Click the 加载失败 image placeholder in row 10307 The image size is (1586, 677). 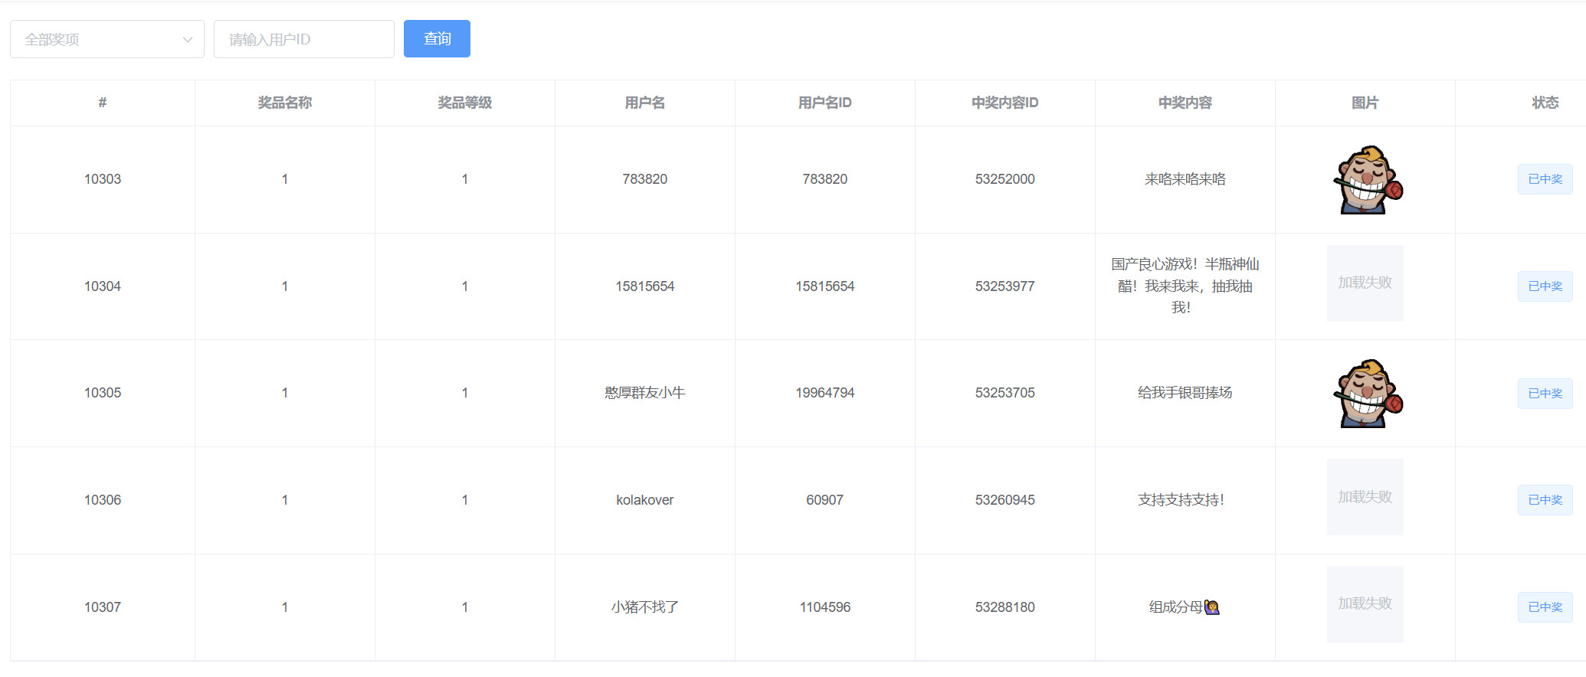pos(1365,604)
